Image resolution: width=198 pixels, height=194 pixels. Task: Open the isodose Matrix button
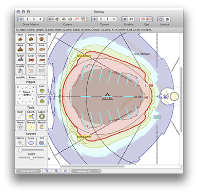[x=21, y=142]
